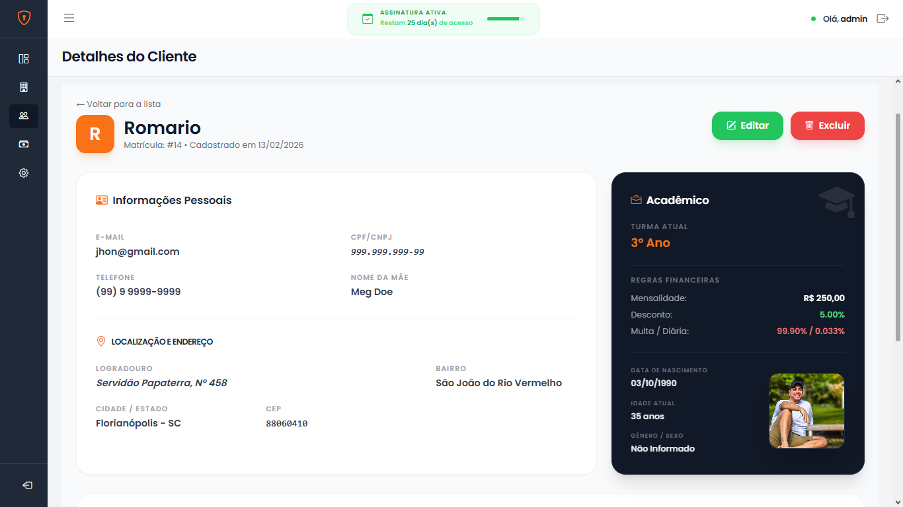The width and height of the screenshot is (903, 507).
Task: Open the payments cash icon in sidebar
Action: (x=24, y=144)
